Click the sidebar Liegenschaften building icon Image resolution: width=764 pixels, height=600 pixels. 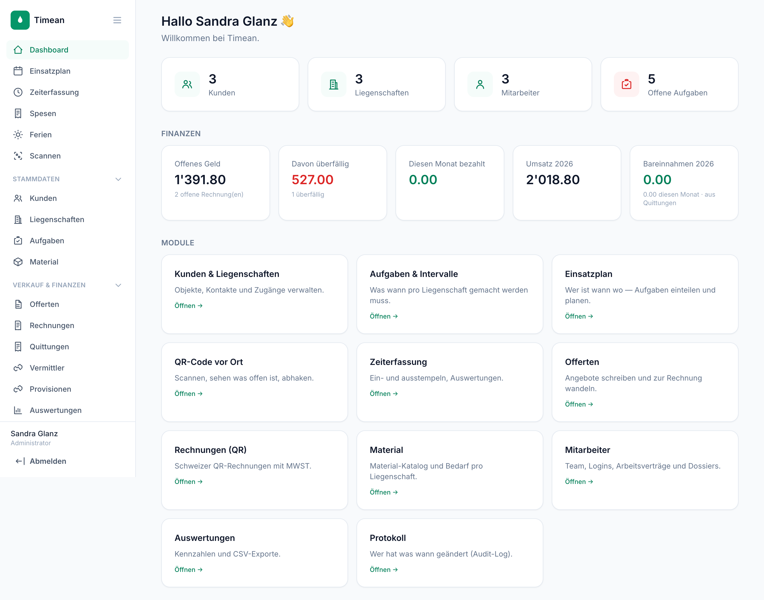click(x=18, y=219)
